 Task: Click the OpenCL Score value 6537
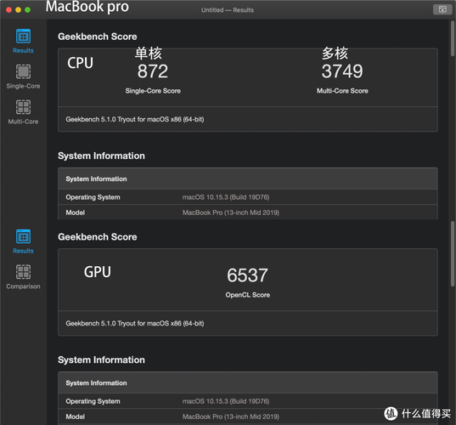(247, 275)
